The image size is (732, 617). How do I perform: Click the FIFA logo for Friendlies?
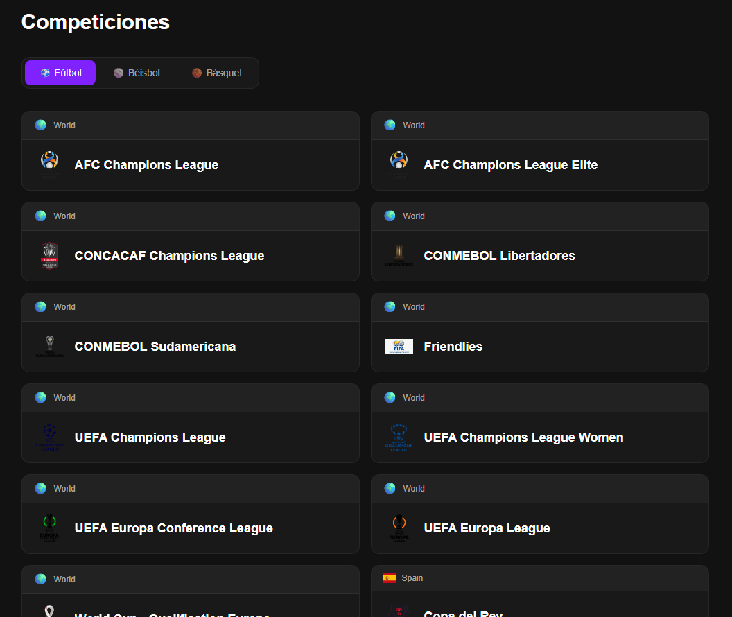[x=399, y=347]
